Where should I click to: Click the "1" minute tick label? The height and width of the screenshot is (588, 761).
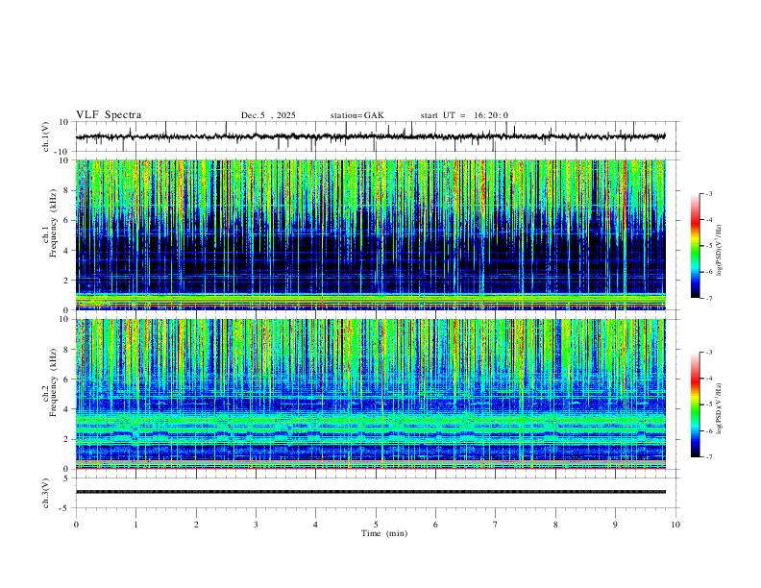tap(135, 525)
